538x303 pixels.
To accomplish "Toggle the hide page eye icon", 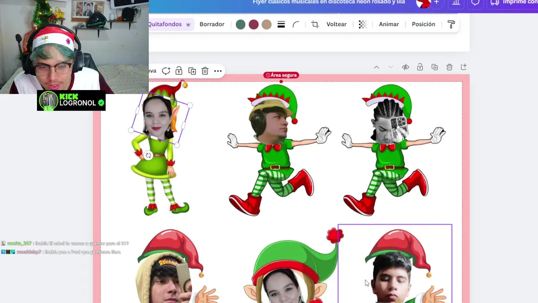I will [x=406, y=67].
